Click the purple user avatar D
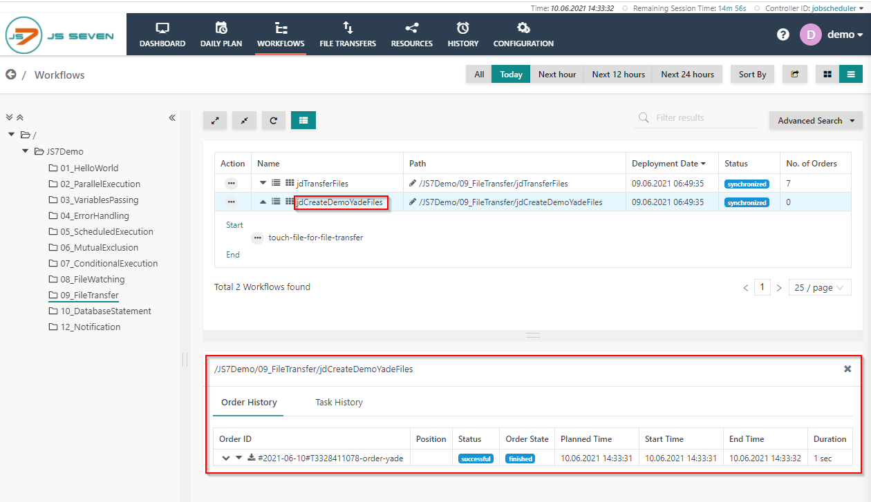Viewport: 871px width, 502px height. [x=811, y=35]
